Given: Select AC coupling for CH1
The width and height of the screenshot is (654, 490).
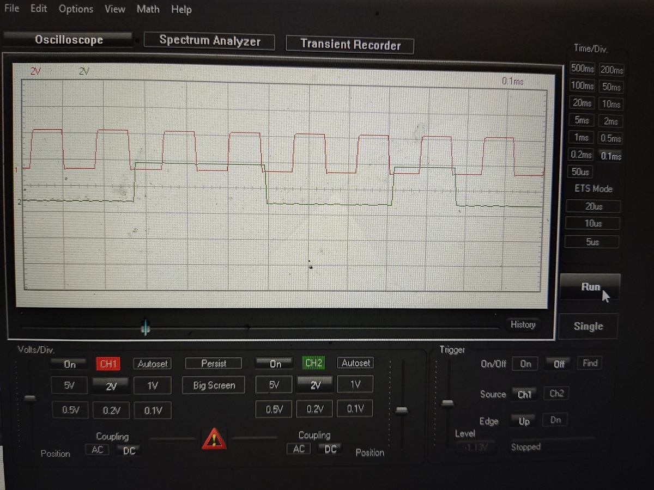Looking at the screenshot, I should coord(97,450).
